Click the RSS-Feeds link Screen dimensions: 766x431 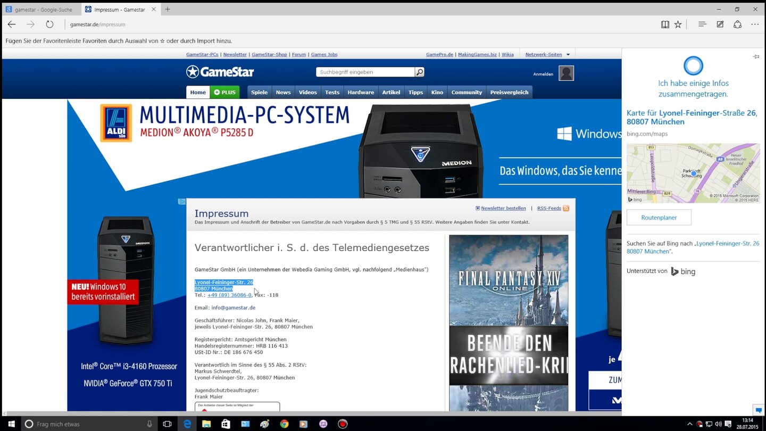(549, 208)
